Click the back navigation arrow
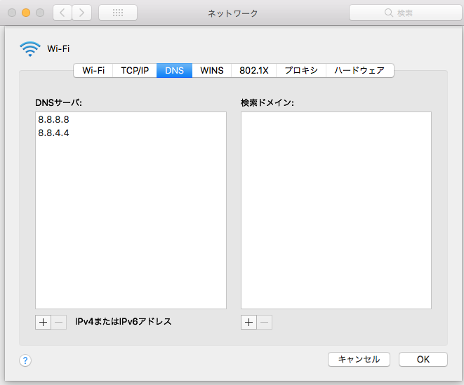The image size is (464, 385). click(63, 13)
